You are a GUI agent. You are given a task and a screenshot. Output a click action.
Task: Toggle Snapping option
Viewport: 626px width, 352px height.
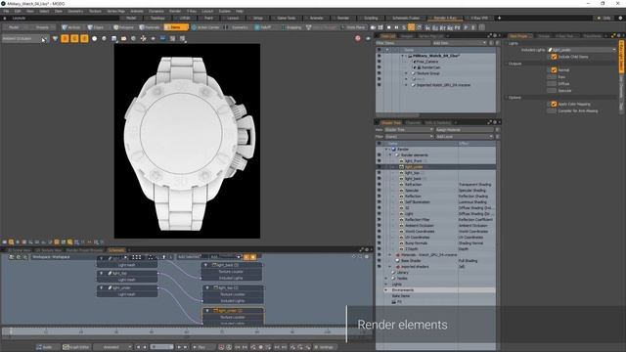click(x=291, y=27)
